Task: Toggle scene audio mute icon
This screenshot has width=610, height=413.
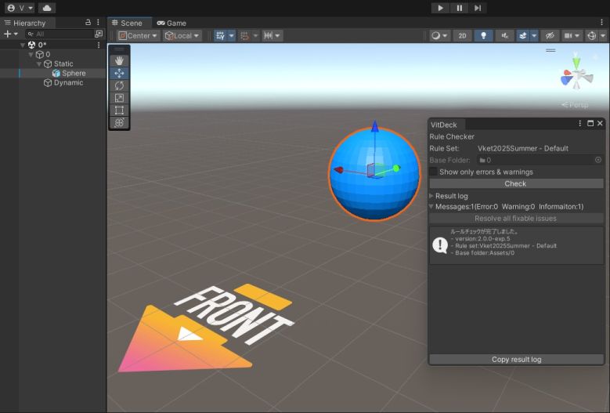Action: [504, 36]
